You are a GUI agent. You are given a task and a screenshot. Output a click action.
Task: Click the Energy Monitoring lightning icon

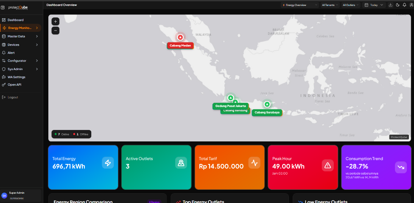point(4,28)
